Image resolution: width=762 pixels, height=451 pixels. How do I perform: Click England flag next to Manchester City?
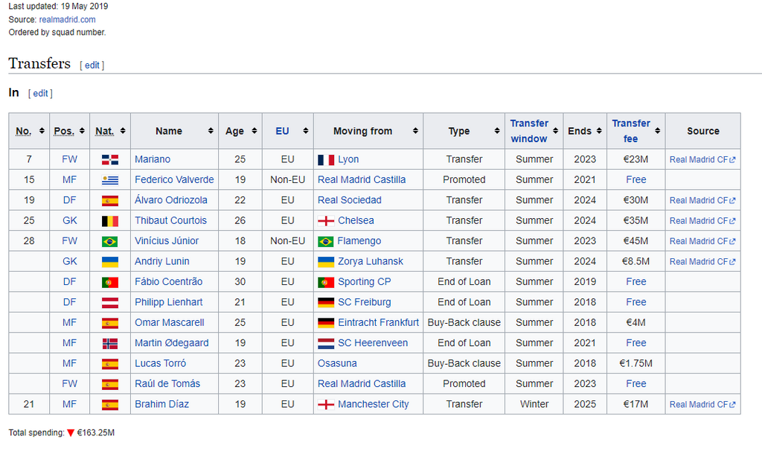pos(326,404)
